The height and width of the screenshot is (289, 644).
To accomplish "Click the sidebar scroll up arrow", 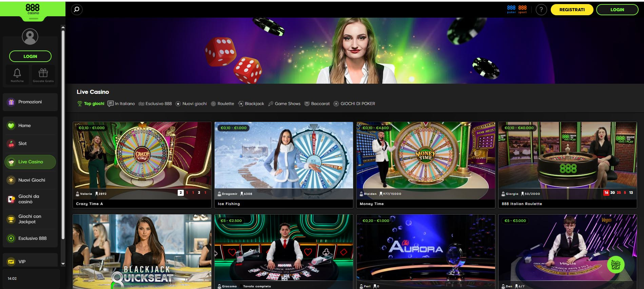I will pos(63,27).
